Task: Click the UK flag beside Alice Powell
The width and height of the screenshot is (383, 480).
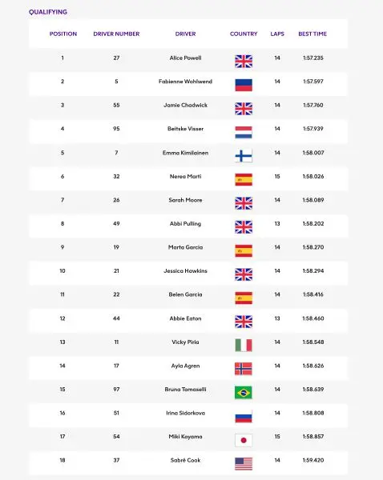Action: click(x=244, y=62)
